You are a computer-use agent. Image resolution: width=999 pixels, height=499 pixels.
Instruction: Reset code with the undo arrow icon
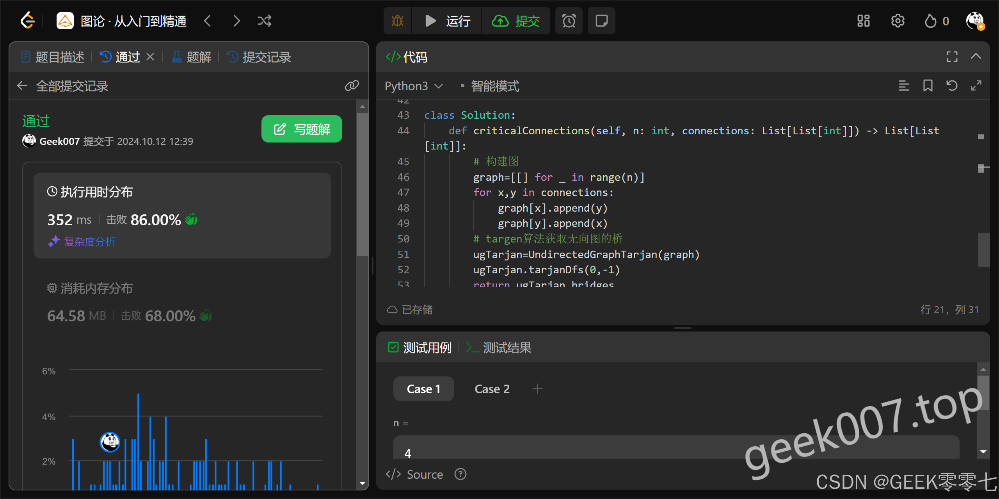tap(952, 86)
